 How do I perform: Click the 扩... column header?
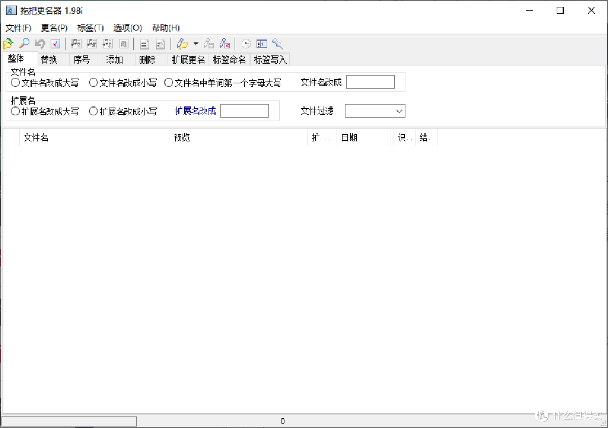coord(322,137)
